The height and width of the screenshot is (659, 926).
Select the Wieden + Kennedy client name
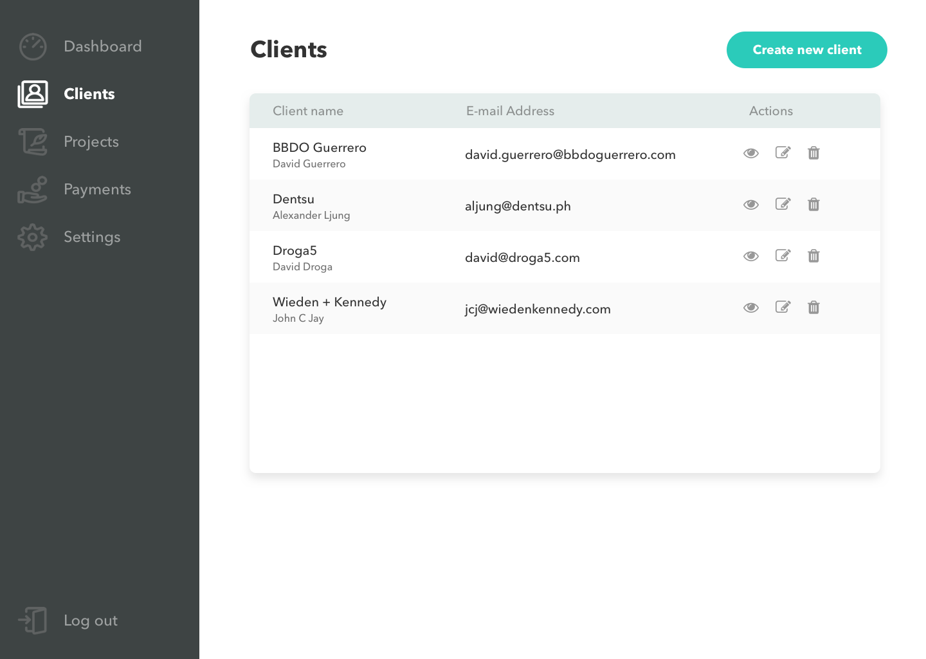pos(329,302)
